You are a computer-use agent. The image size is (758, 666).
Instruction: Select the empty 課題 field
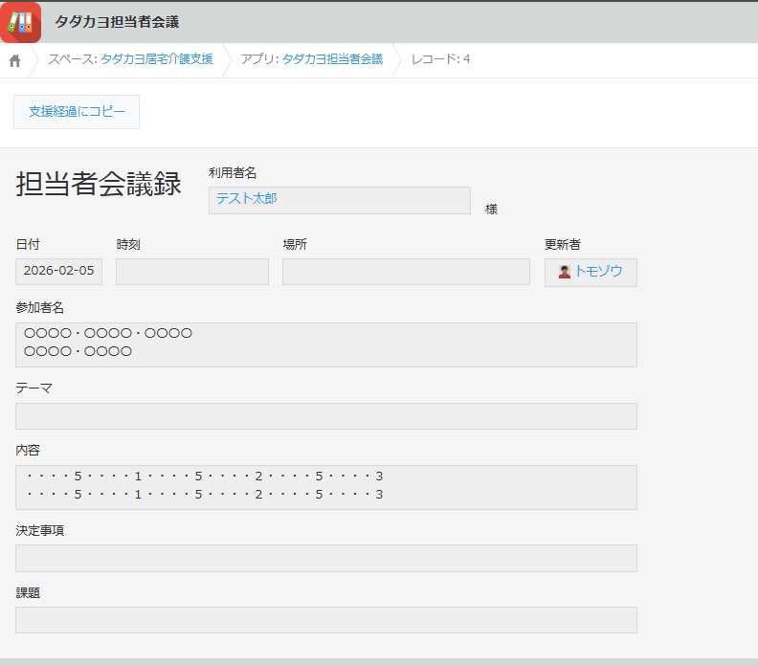(x=325, y=620)
